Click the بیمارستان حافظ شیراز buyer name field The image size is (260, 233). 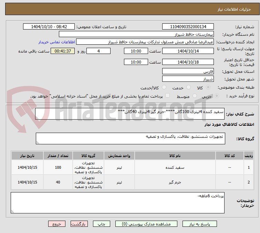pos(136,34)
